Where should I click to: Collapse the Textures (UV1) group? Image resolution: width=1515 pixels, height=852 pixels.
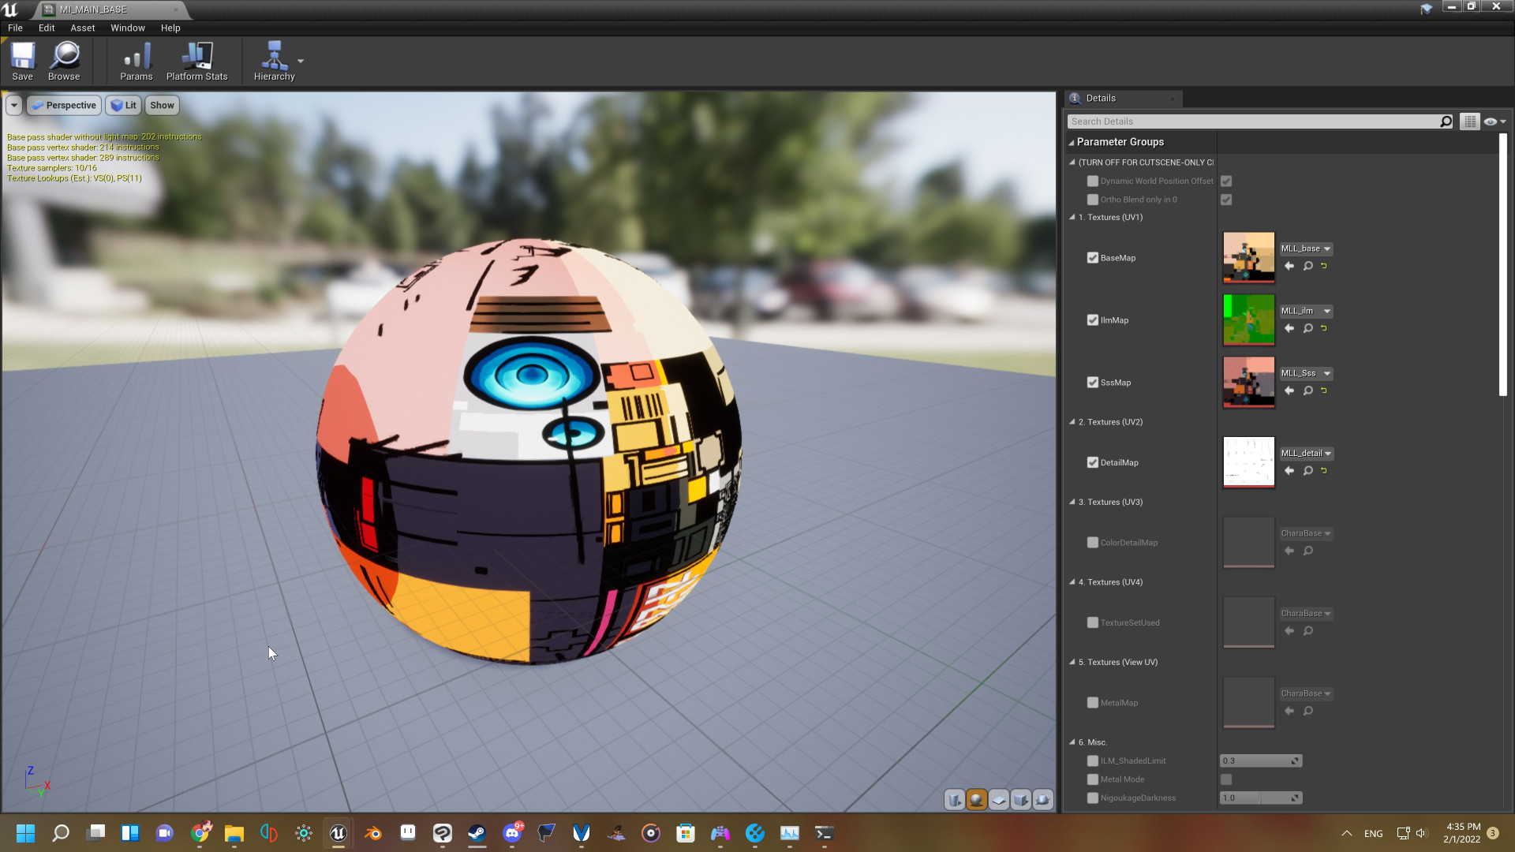[x=1072, y=217]
